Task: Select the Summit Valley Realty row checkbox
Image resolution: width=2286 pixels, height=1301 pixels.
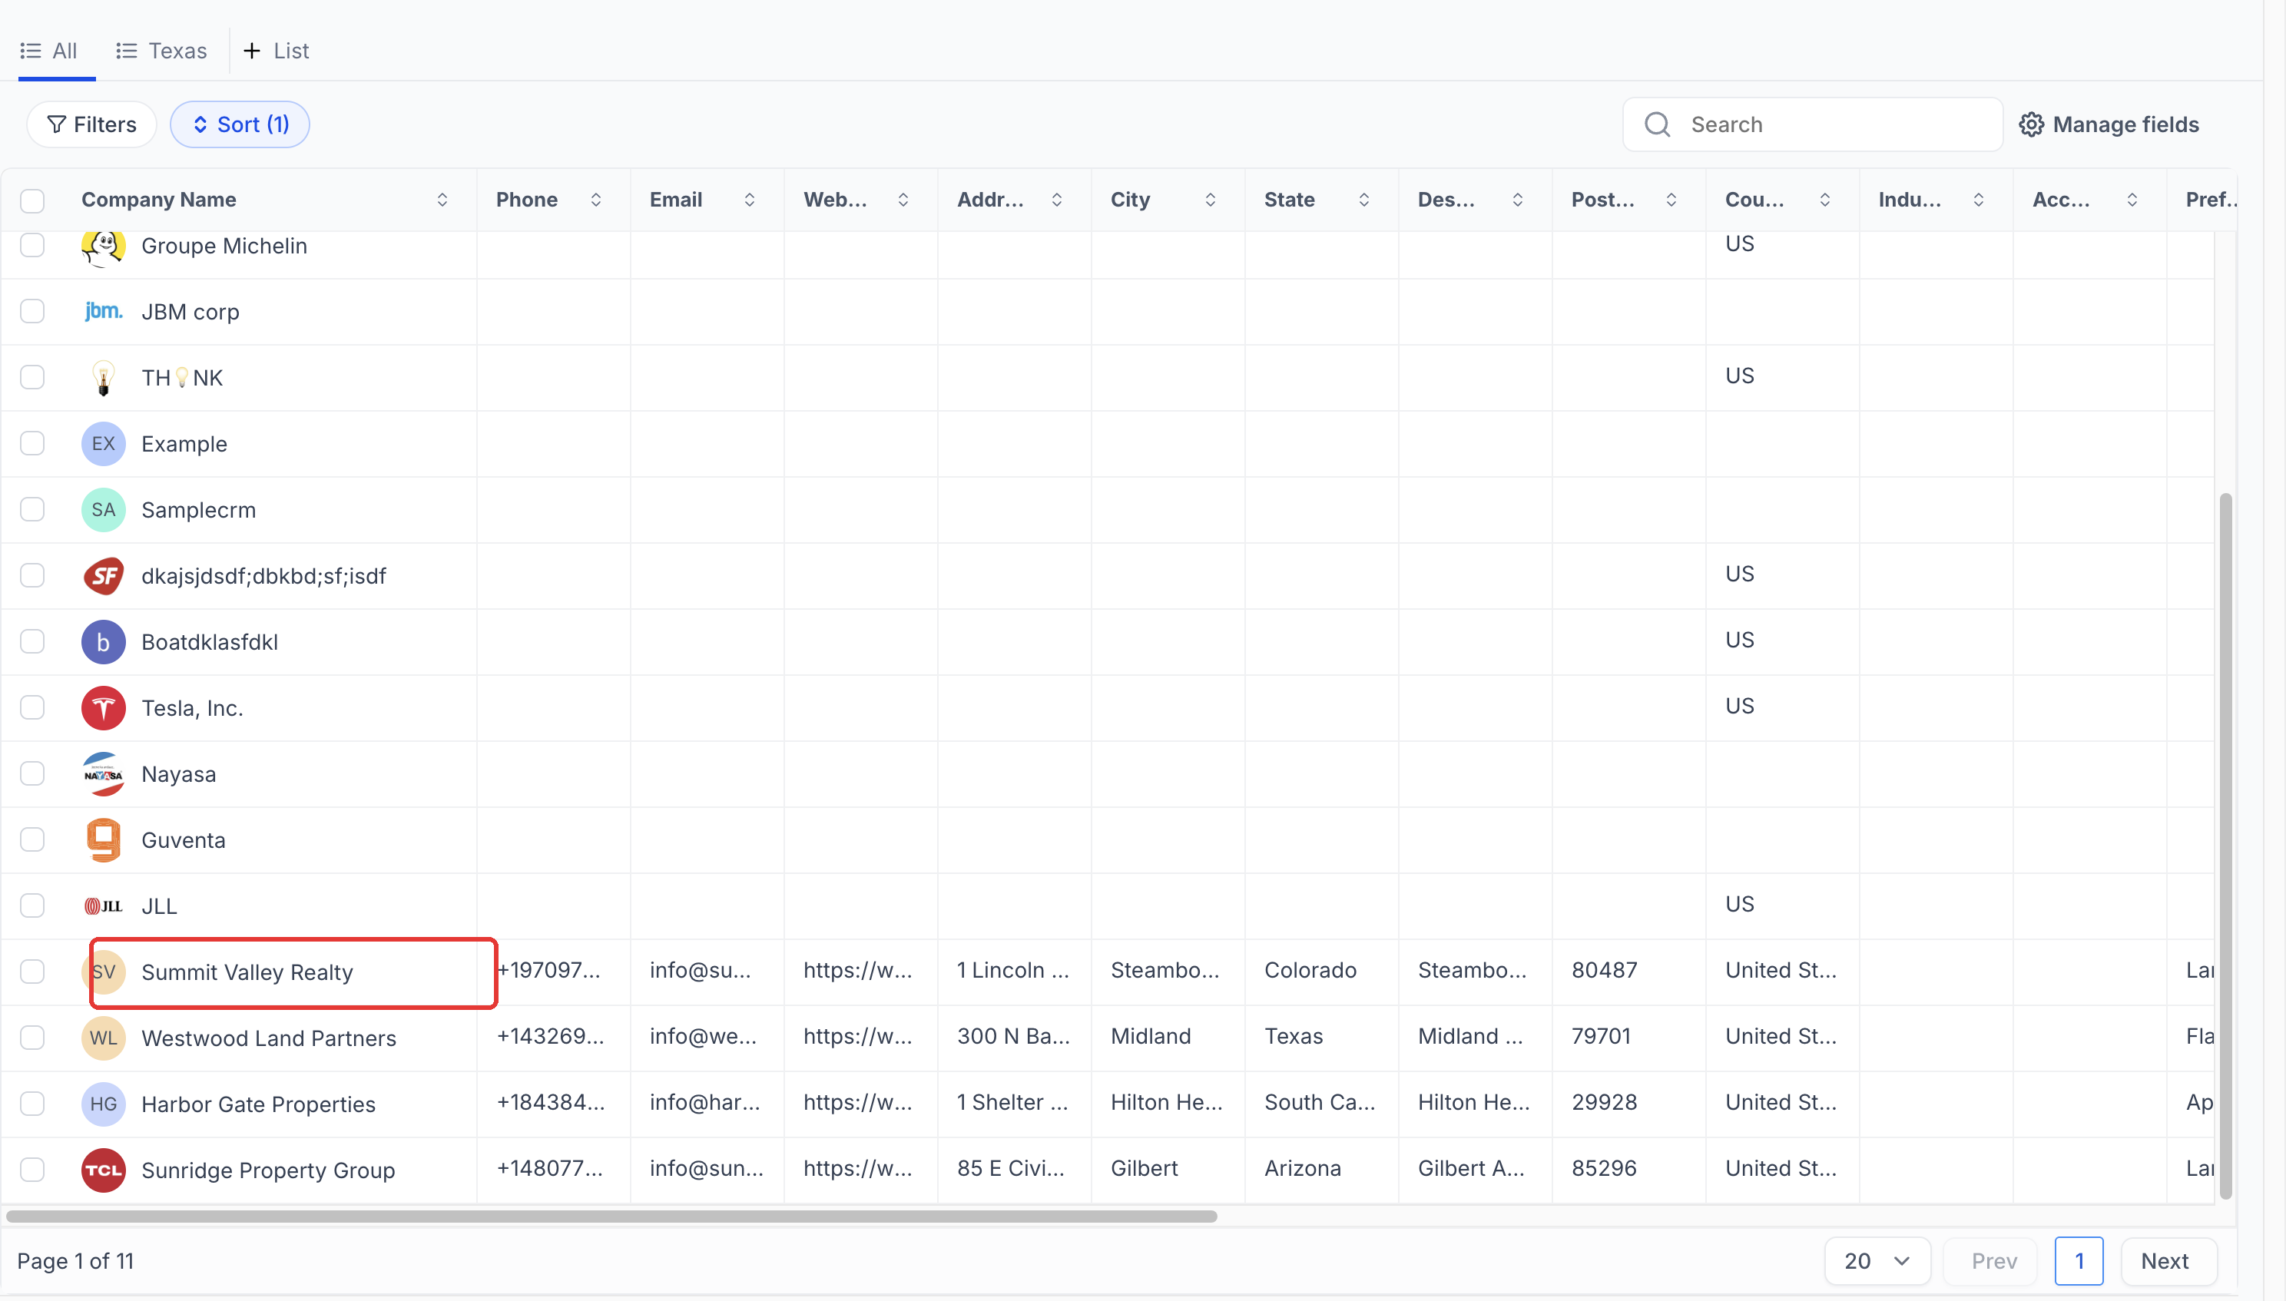Action: coord(32,972)
